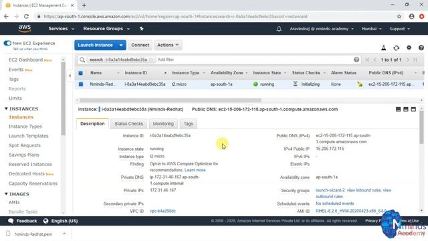Click the experiments flask icon
Screen dimensions: 428x241
[x=383, y=48]
